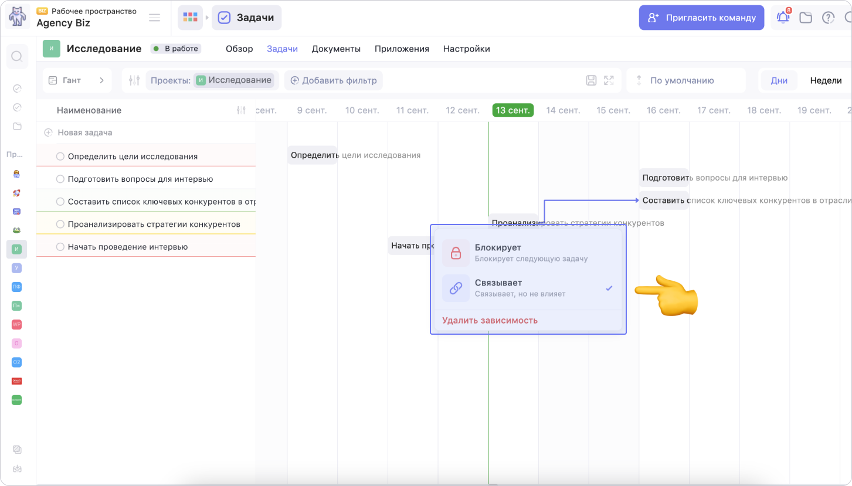The height and width of the screenshot is (486, 852).
Task: Open the Настройки tab
Action: [x=466, y=49]
